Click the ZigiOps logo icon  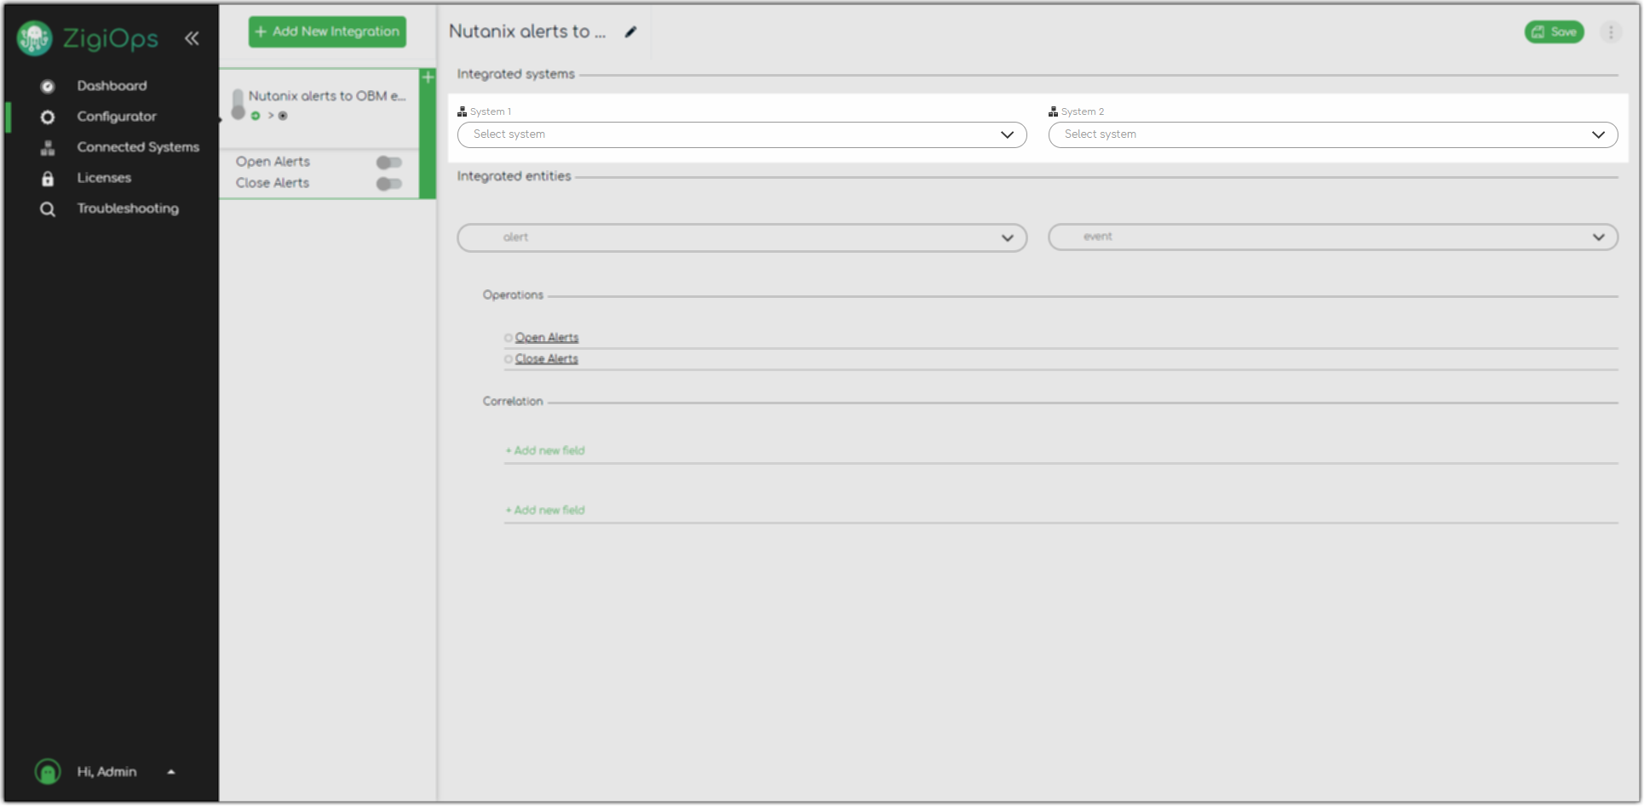35,38
